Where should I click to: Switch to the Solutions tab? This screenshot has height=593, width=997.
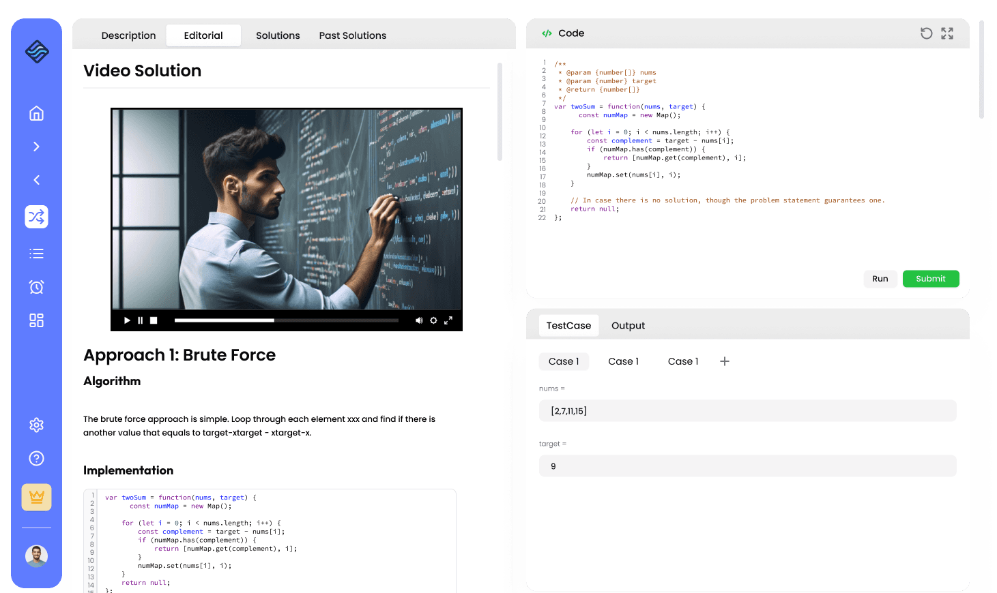click(278, 35)
